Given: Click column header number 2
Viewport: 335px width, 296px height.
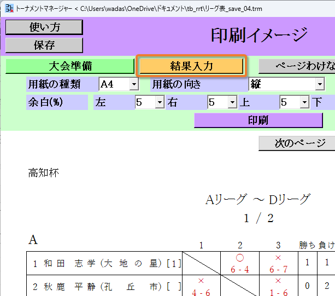Looking at the screenshot, I should tap(240, 245).
